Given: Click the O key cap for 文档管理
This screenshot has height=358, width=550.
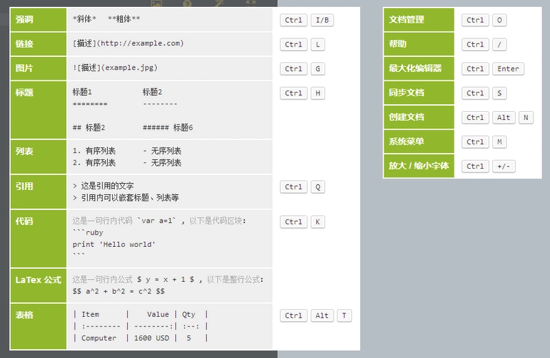Looking at the screenshot, I should pyautogui.click(x=499, y=20).
